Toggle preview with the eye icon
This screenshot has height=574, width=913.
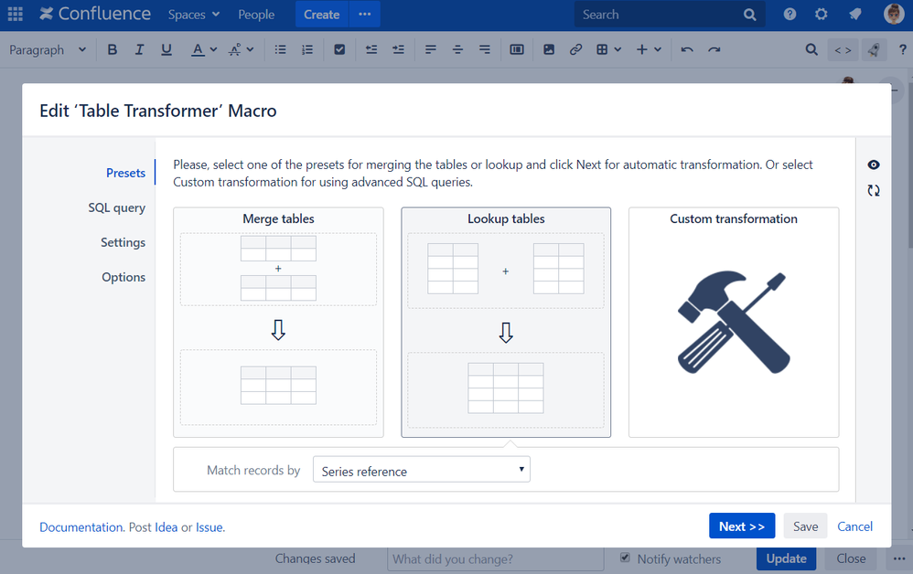pyautogui.click(x=874, y=165)
